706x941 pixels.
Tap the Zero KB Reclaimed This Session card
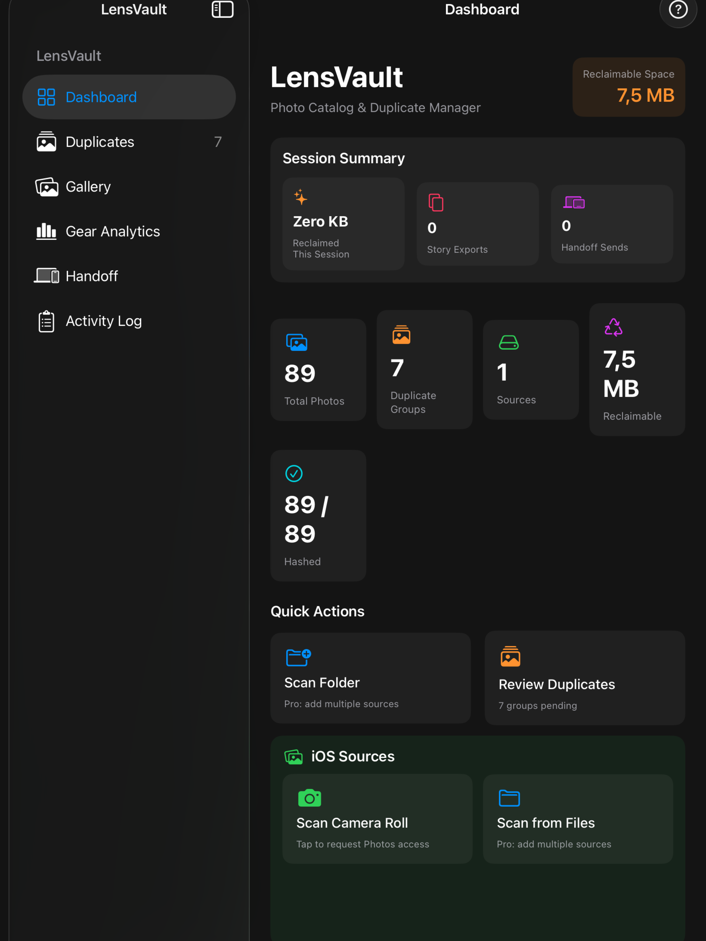tap(343, 224)
